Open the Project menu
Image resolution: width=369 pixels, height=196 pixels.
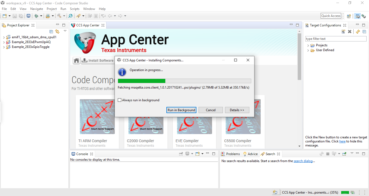[x=52, y=9]
